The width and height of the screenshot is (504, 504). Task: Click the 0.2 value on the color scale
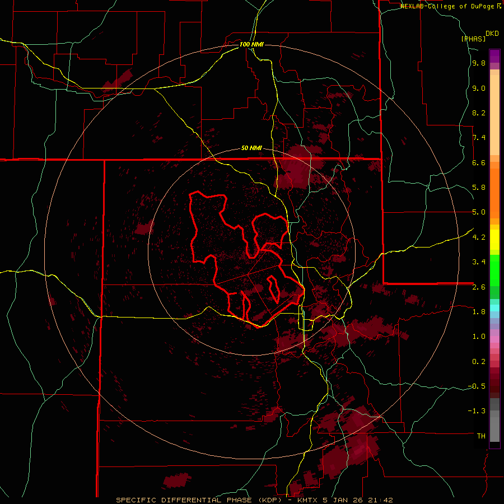coord(479,362)
